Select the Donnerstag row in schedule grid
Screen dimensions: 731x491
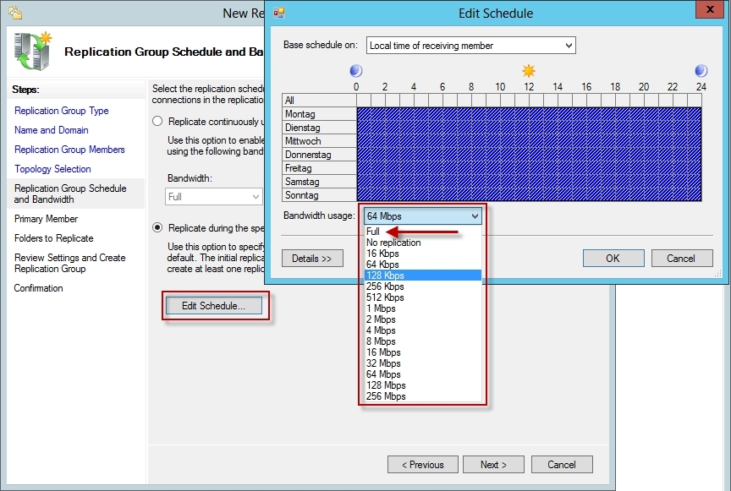pos(319,155)
